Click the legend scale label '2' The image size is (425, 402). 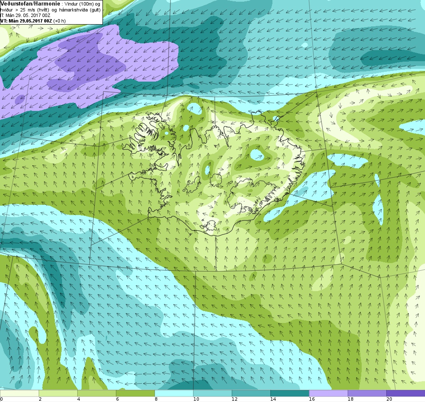point(40,399)
